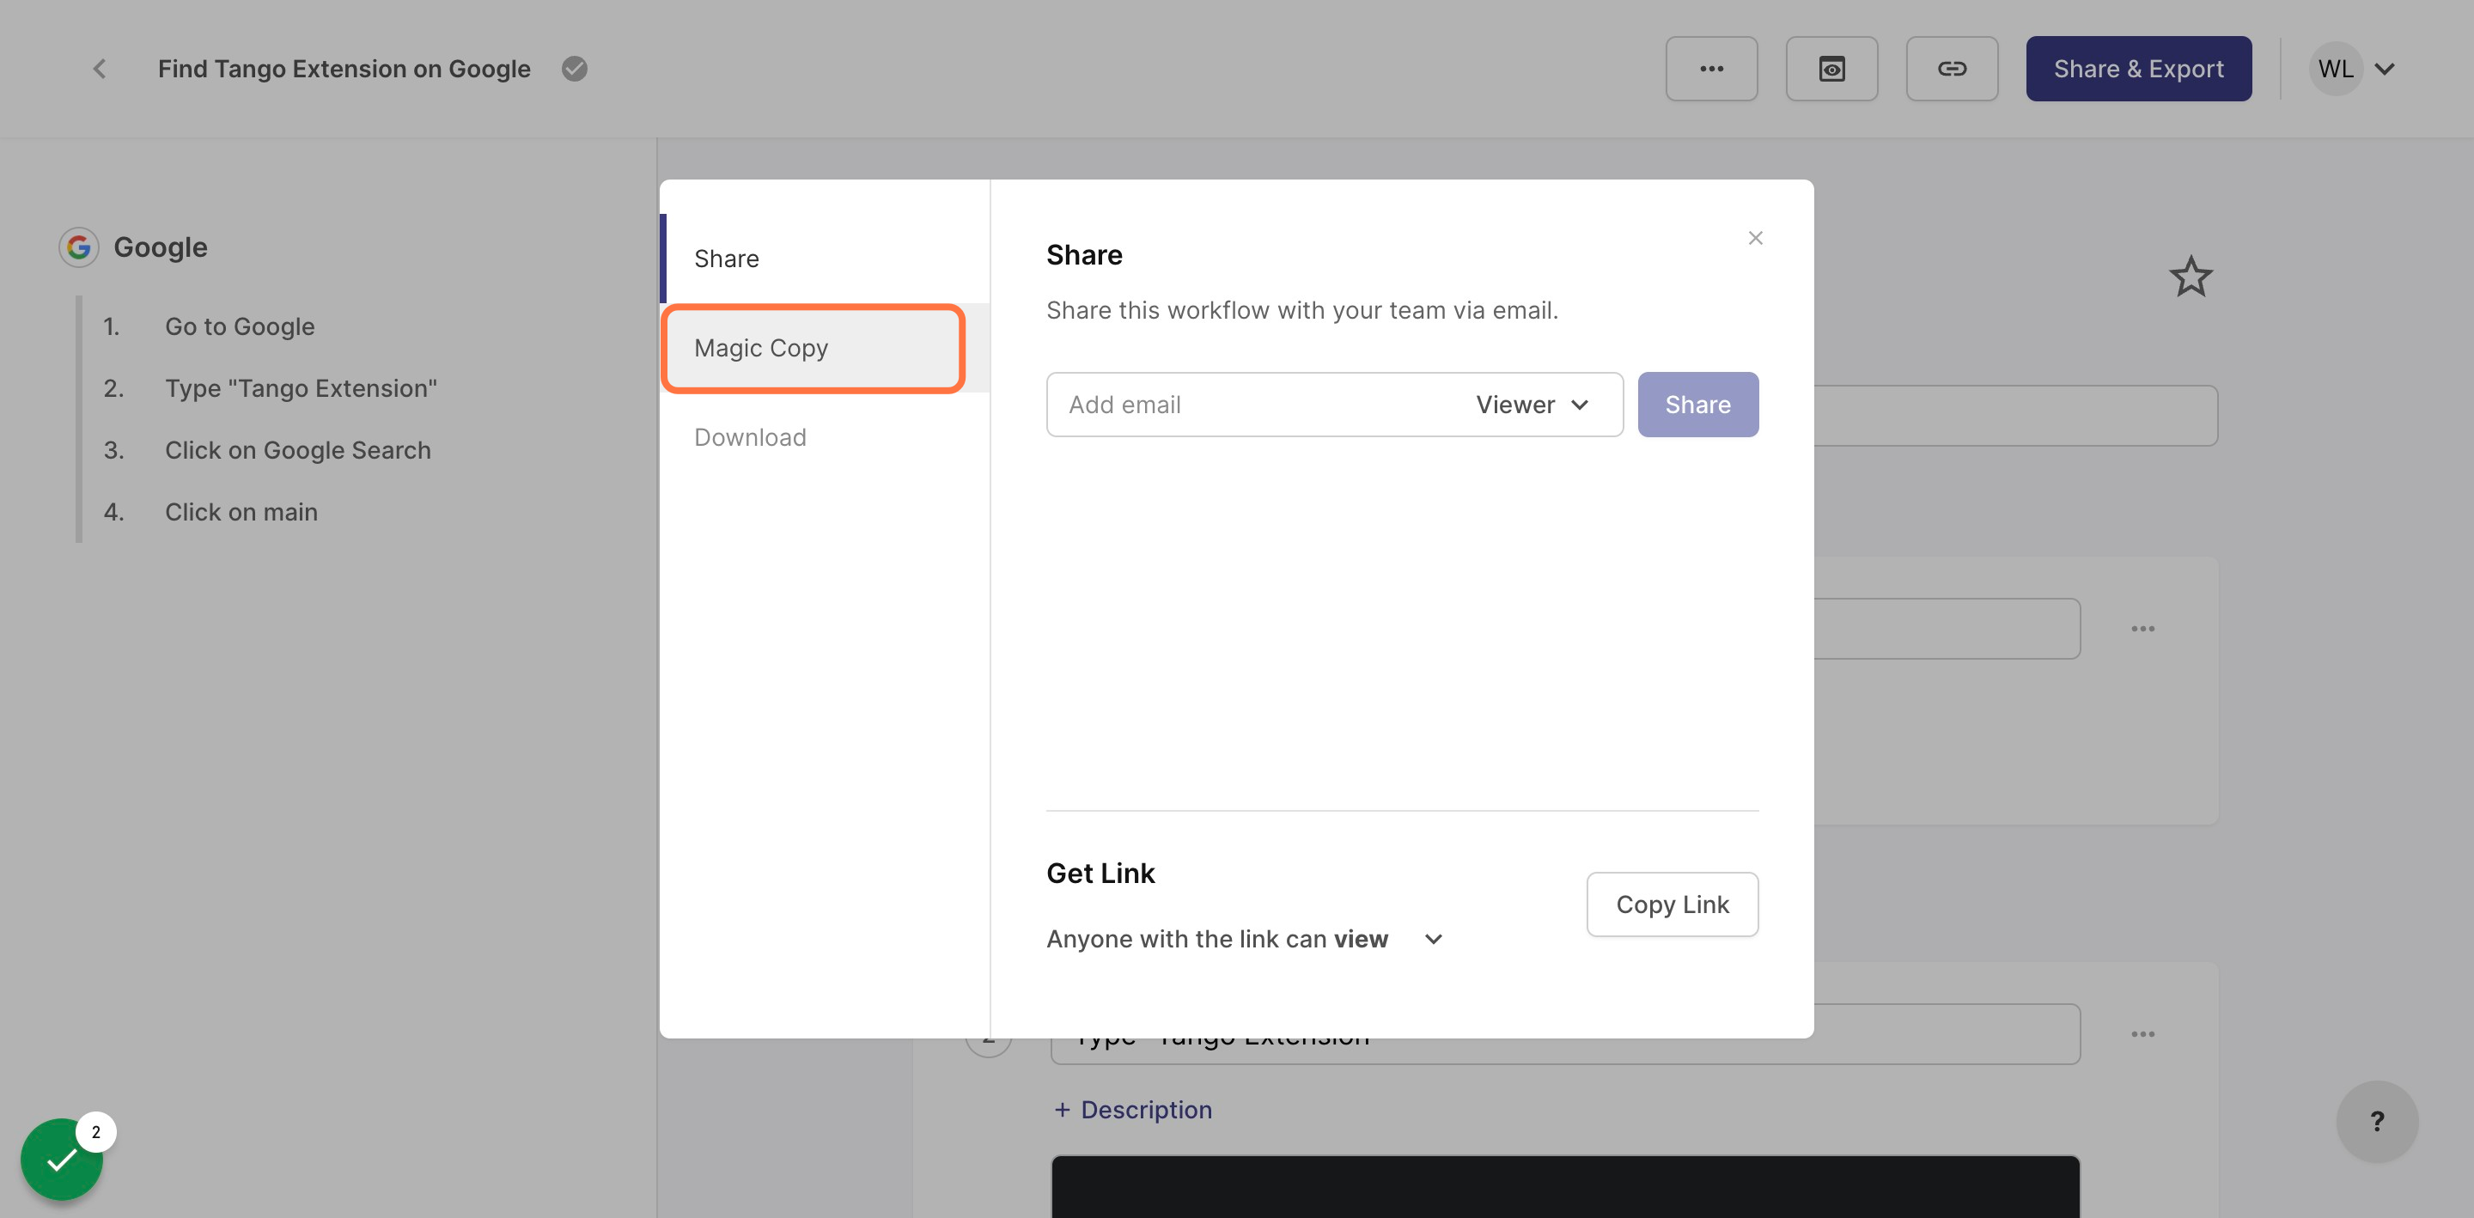
Task: Select step 'Go to Google' in outline
Action: click(239, 326)
